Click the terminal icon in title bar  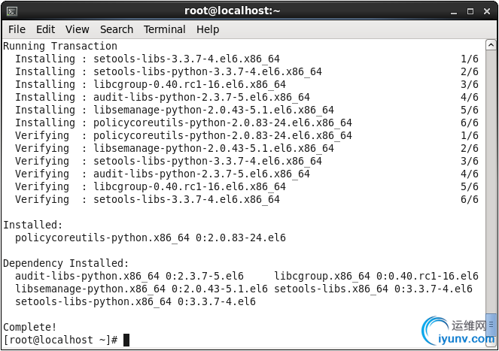12,11
